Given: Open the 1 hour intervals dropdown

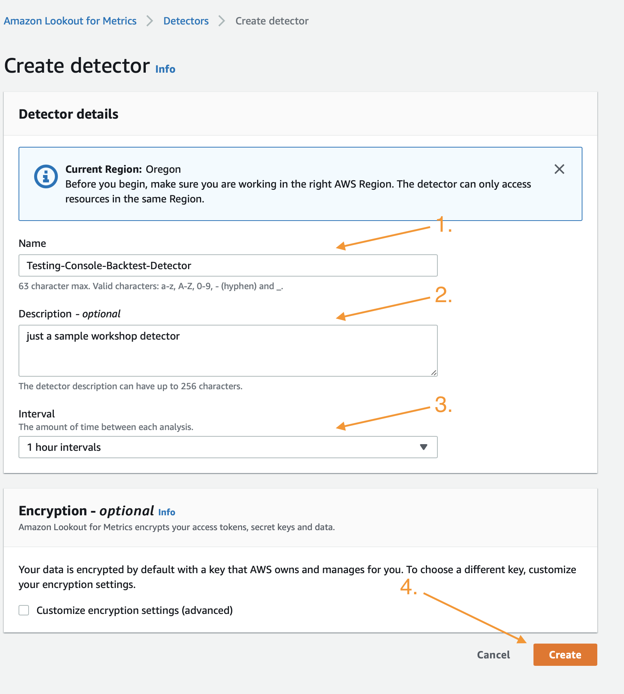Looking at the screenshot, I should pyautogui.click(x=228, y=447).
